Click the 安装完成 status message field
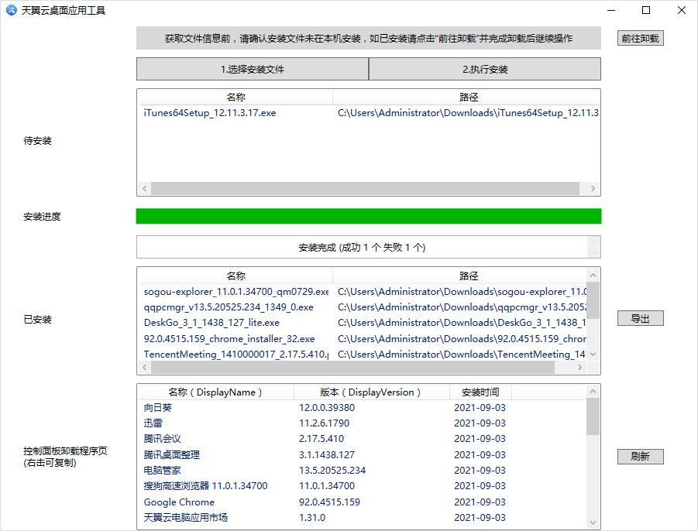 point(364,246)
